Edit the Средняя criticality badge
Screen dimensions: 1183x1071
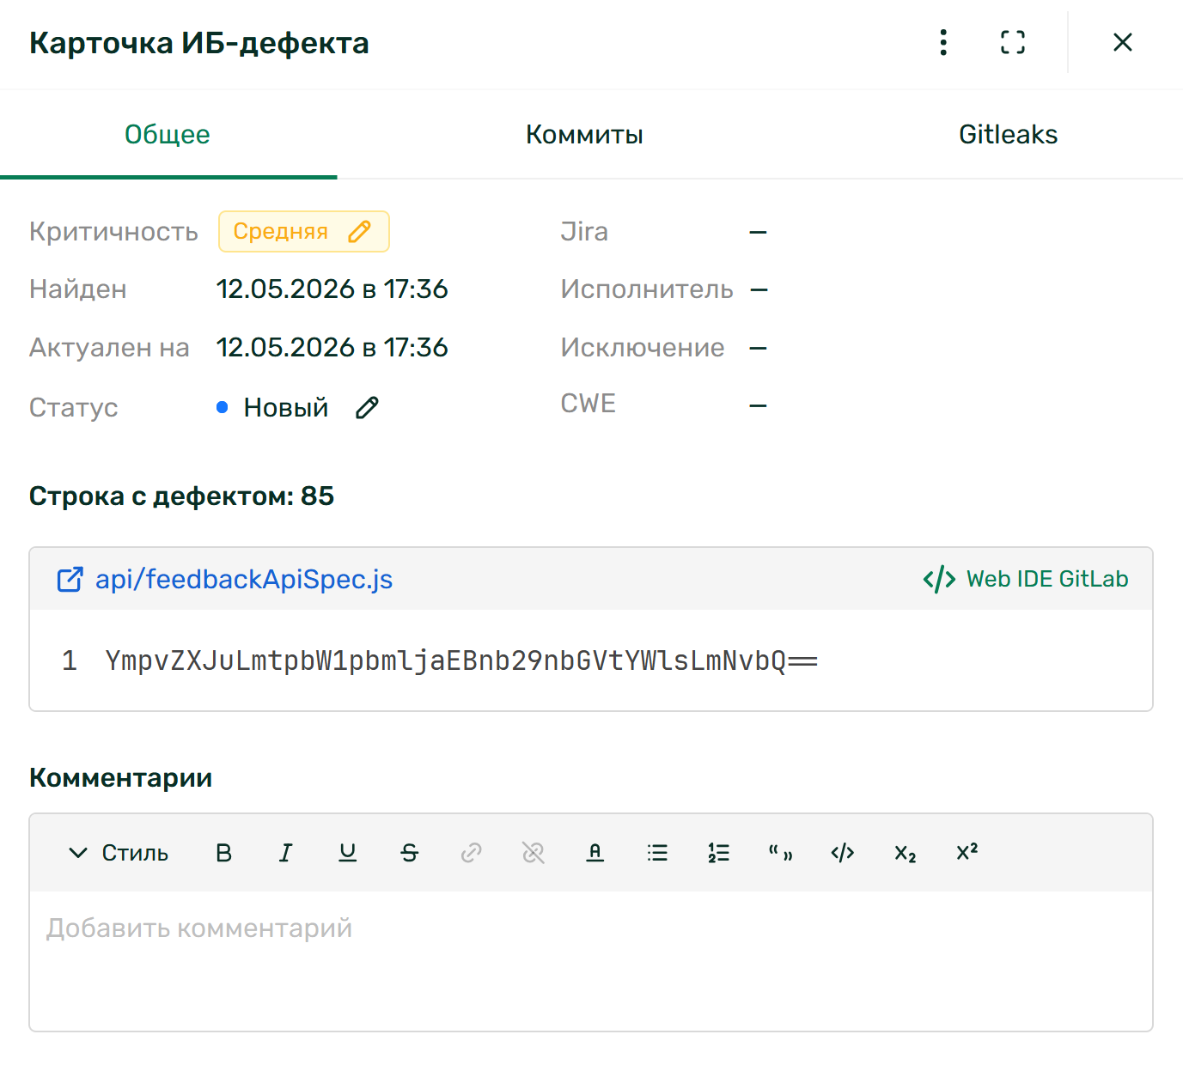coord(304,232)
